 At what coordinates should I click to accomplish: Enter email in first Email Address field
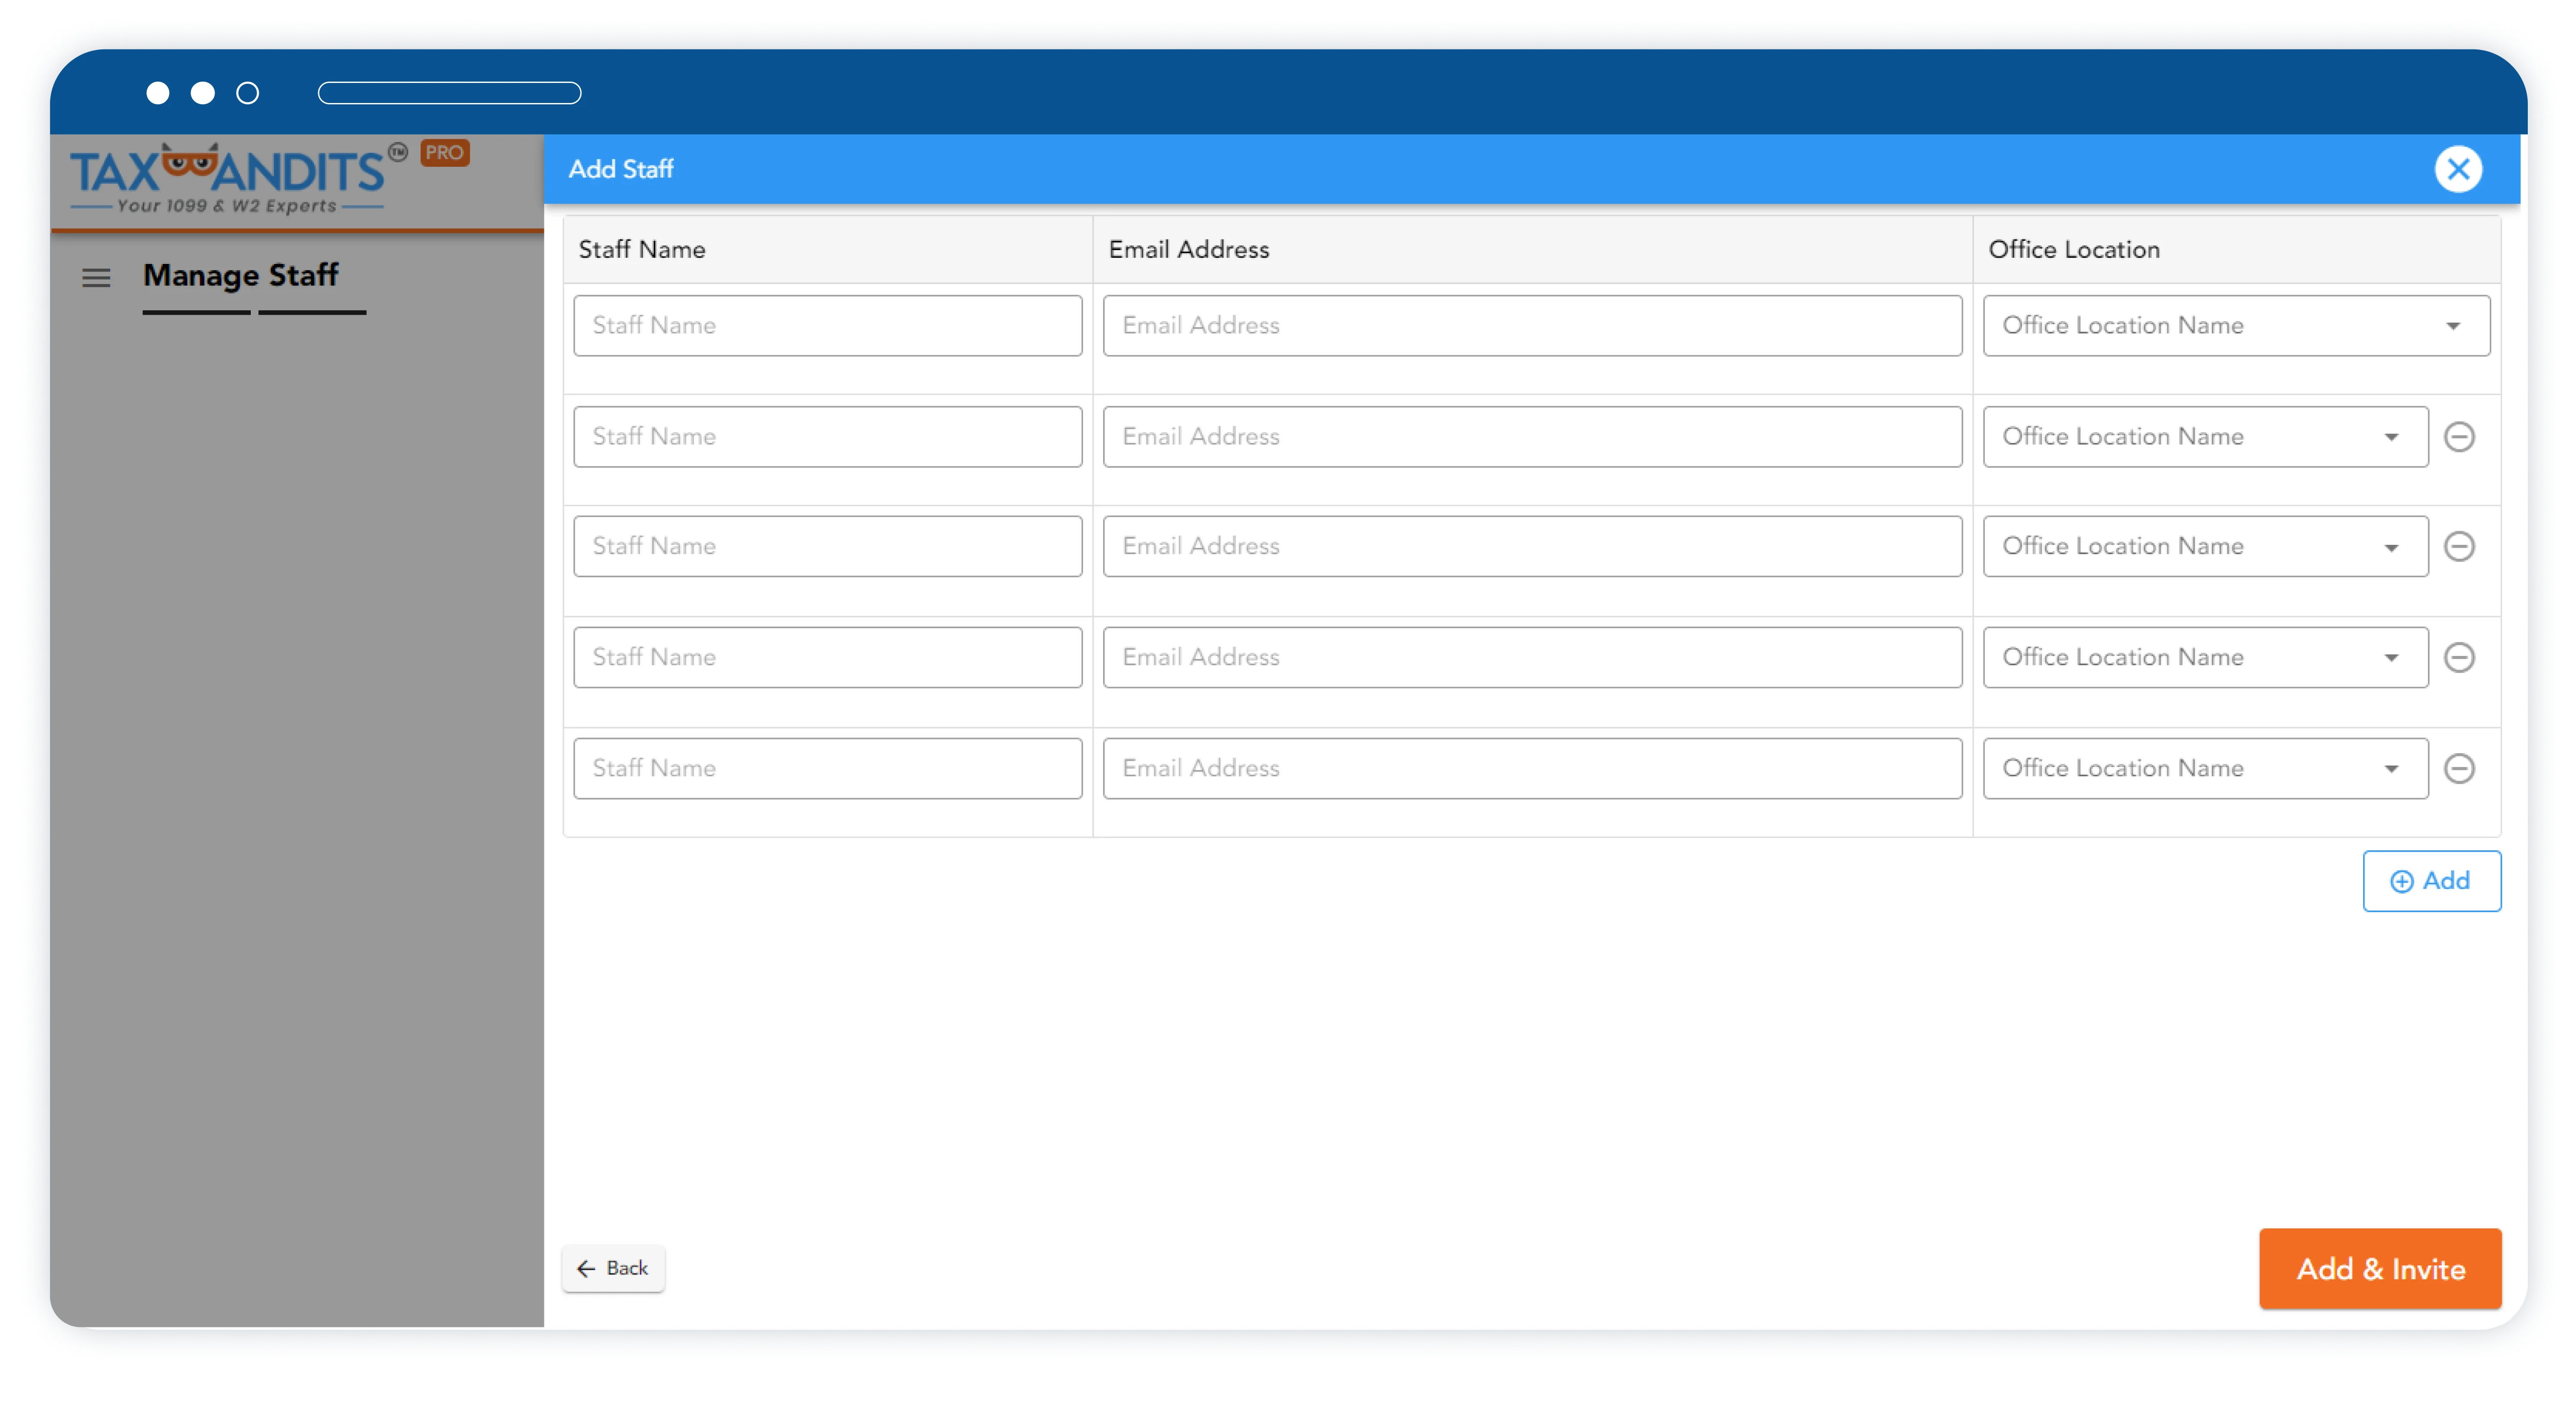click(1531, 324)
